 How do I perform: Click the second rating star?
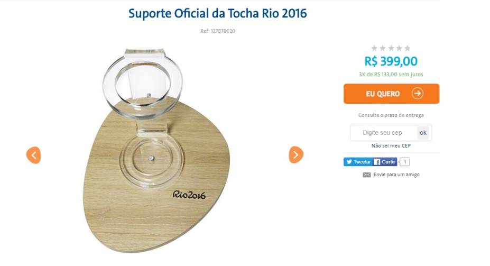click(383, 48)
